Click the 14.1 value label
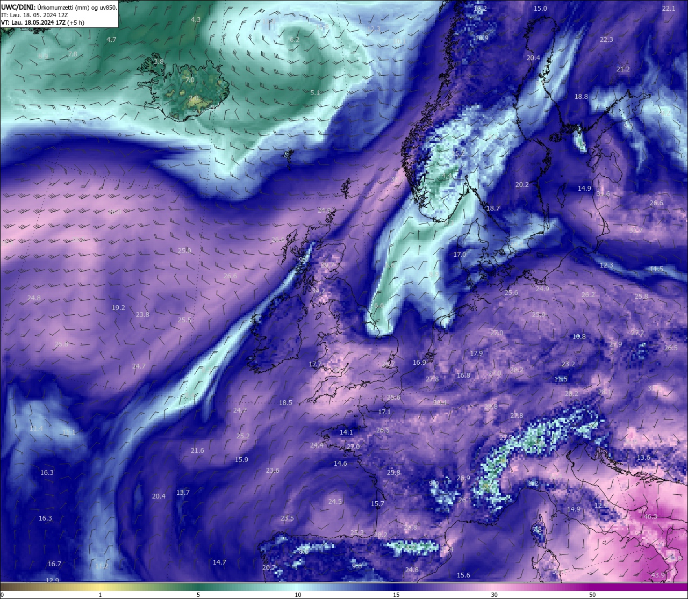688x599 pixels. (x=346, y=432)
